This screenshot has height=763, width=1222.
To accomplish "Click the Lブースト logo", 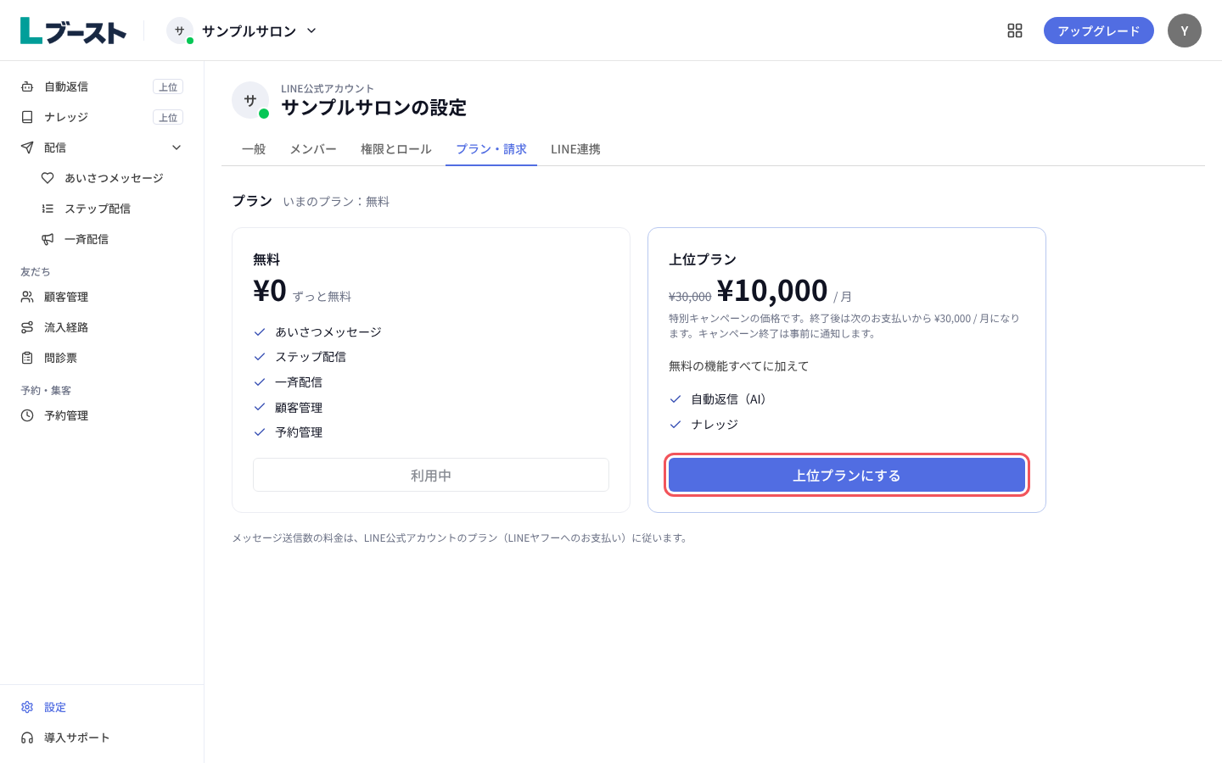I will [73, 31].
